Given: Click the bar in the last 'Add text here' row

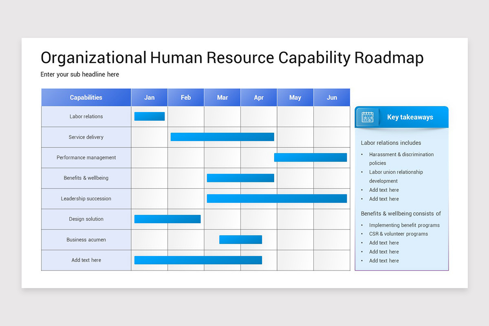Looking at the screenshot, I should 198,260.
